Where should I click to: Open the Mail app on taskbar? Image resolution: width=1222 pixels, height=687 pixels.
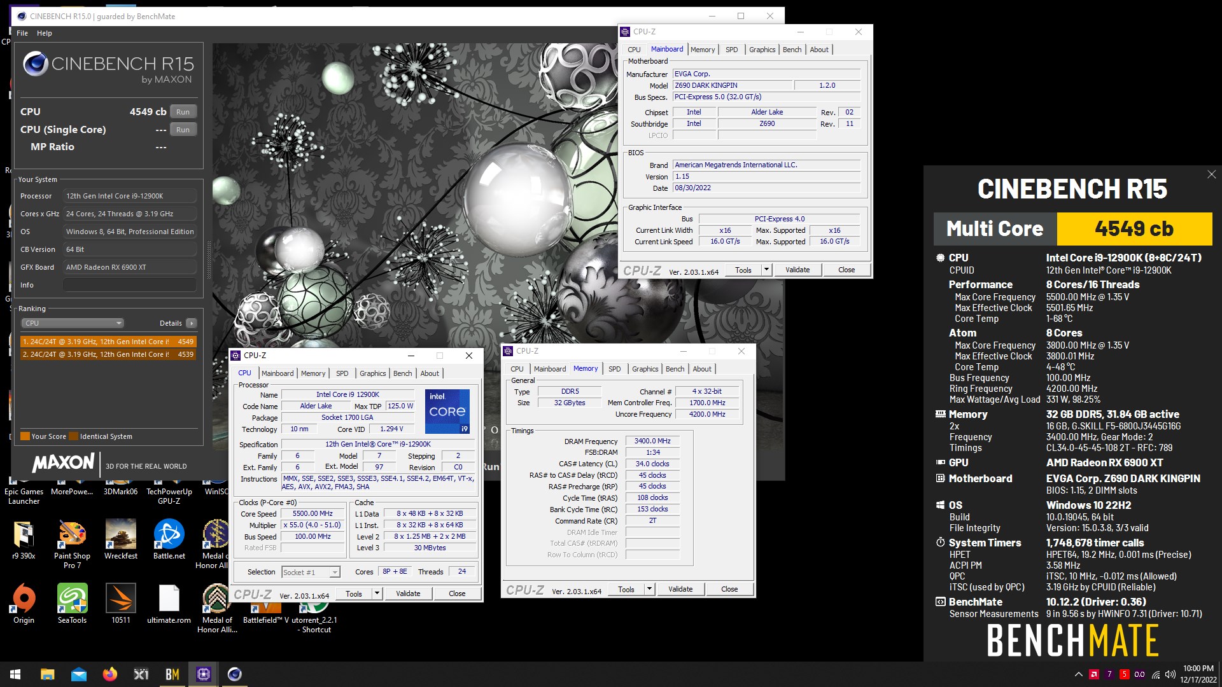point(79,674)
